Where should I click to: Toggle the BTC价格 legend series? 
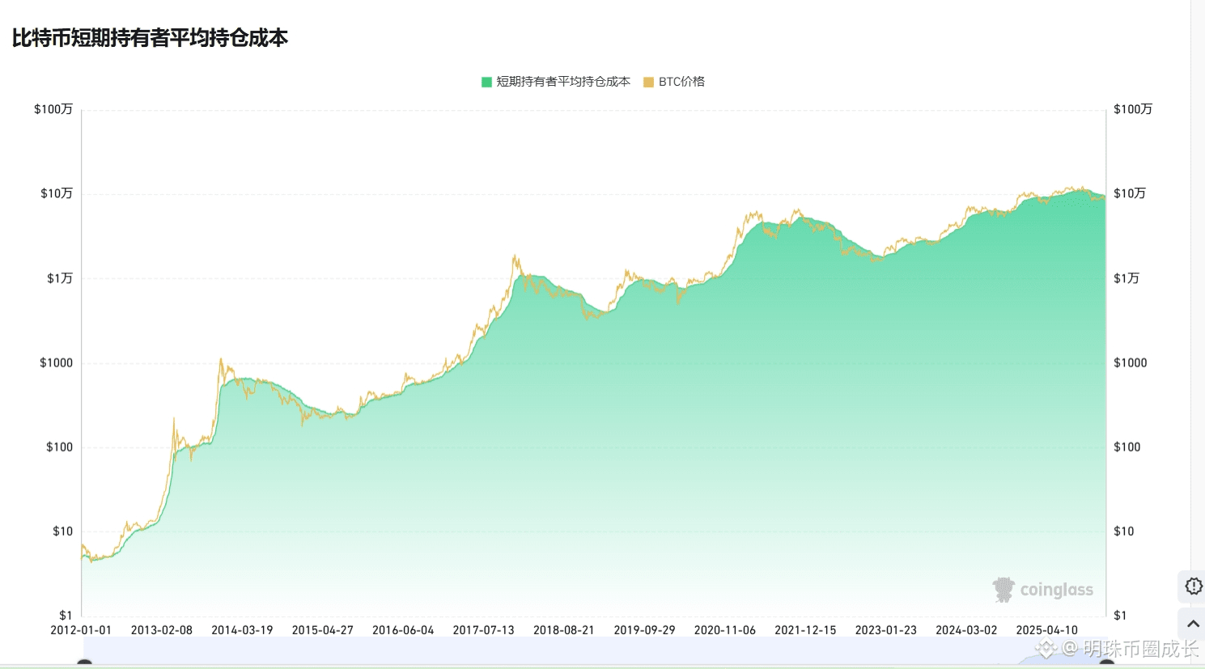point(674,82)
